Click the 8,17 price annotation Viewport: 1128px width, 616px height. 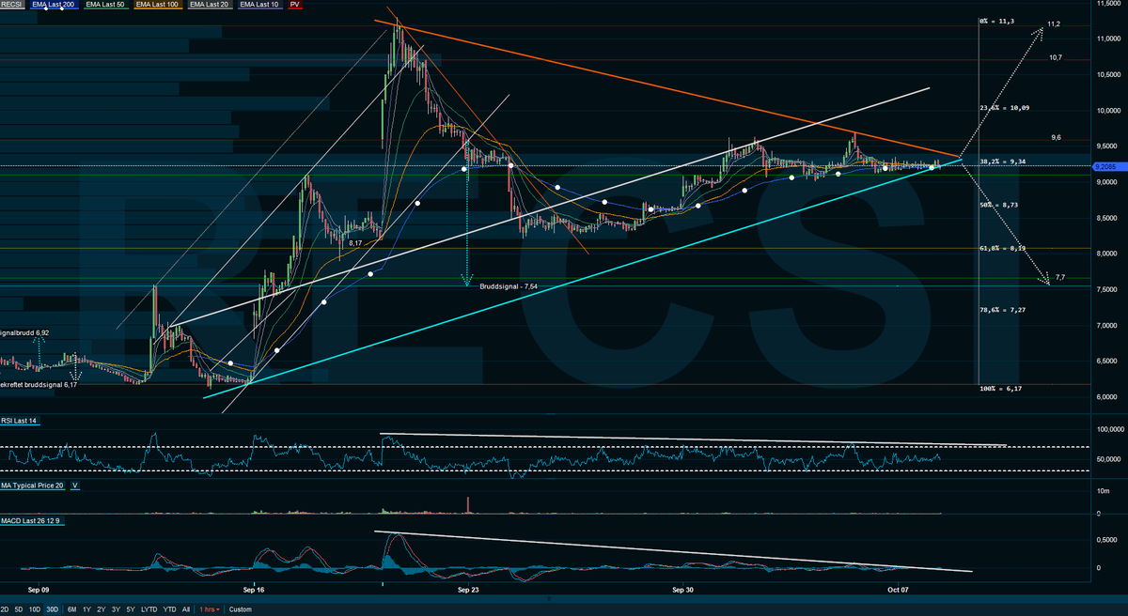[355, 243]
